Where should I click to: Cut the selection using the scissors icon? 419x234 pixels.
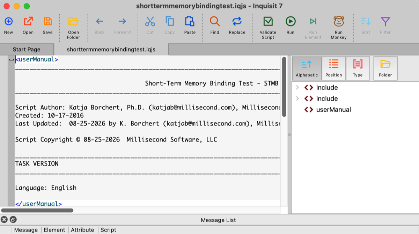tap(150, 22)
